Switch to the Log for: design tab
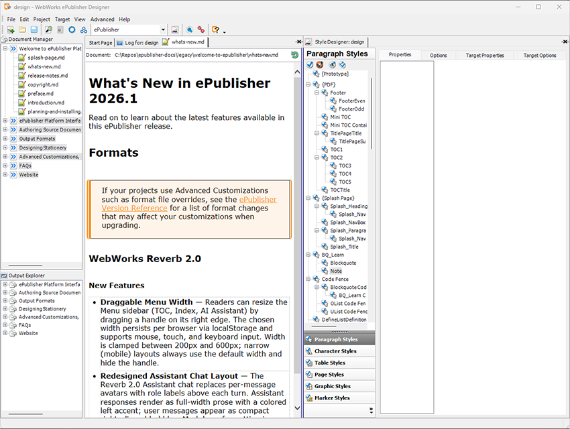The width and height of the screenshot is (570, 429). coord(137,42)
